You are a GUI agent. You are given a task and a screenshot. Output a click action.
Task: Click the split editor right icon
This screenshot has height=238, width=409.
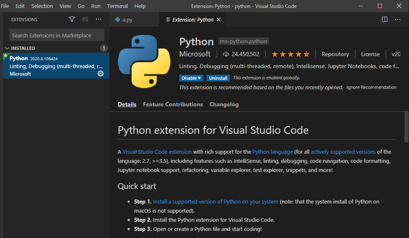pos(384,20)
